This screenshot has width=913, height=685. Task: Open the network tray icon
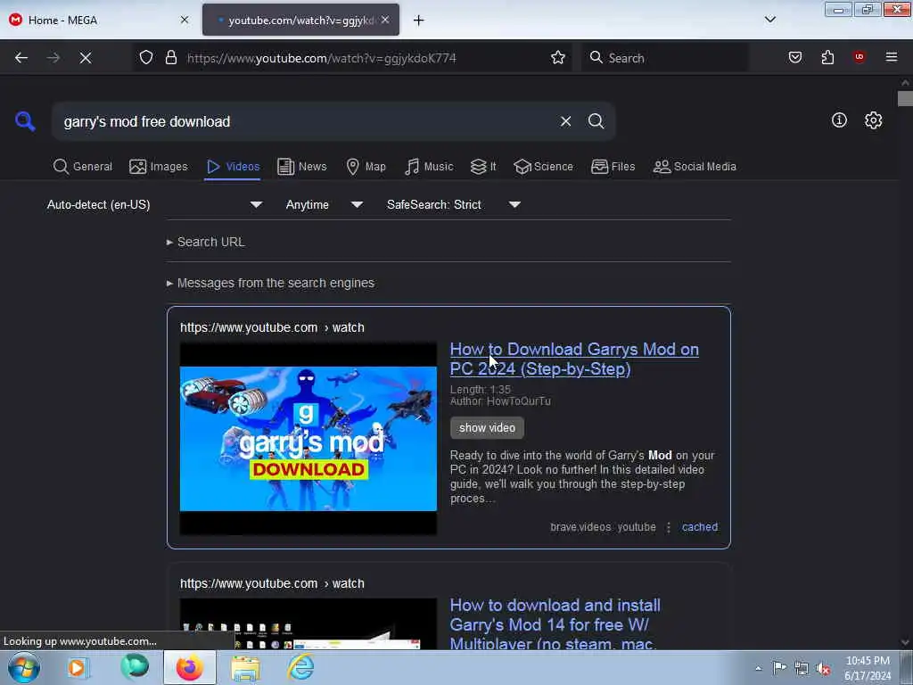click(802, 669)
